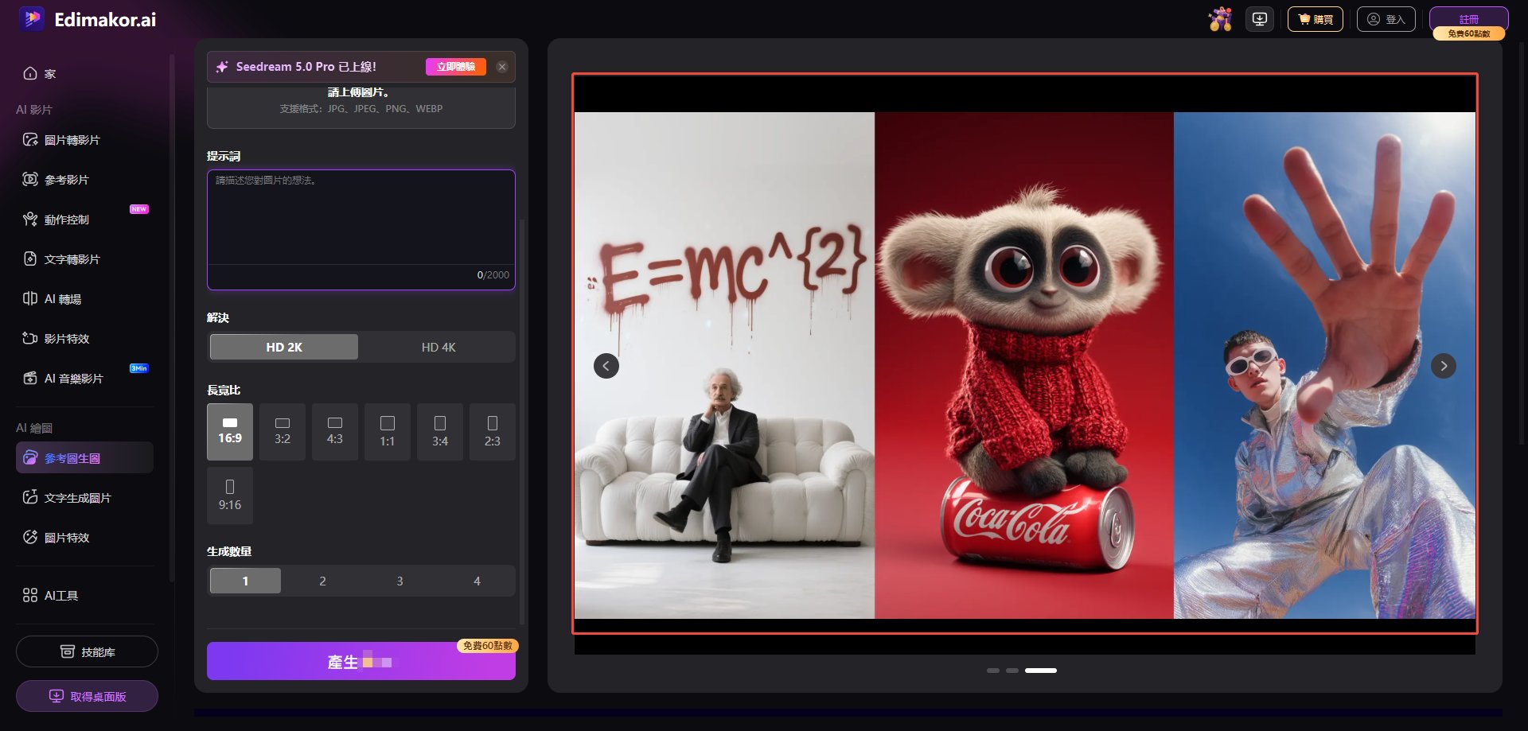This screenshot has height=731, width=1528.
Task: Select HD 2K resolution
Action: (x=284, y=348)
